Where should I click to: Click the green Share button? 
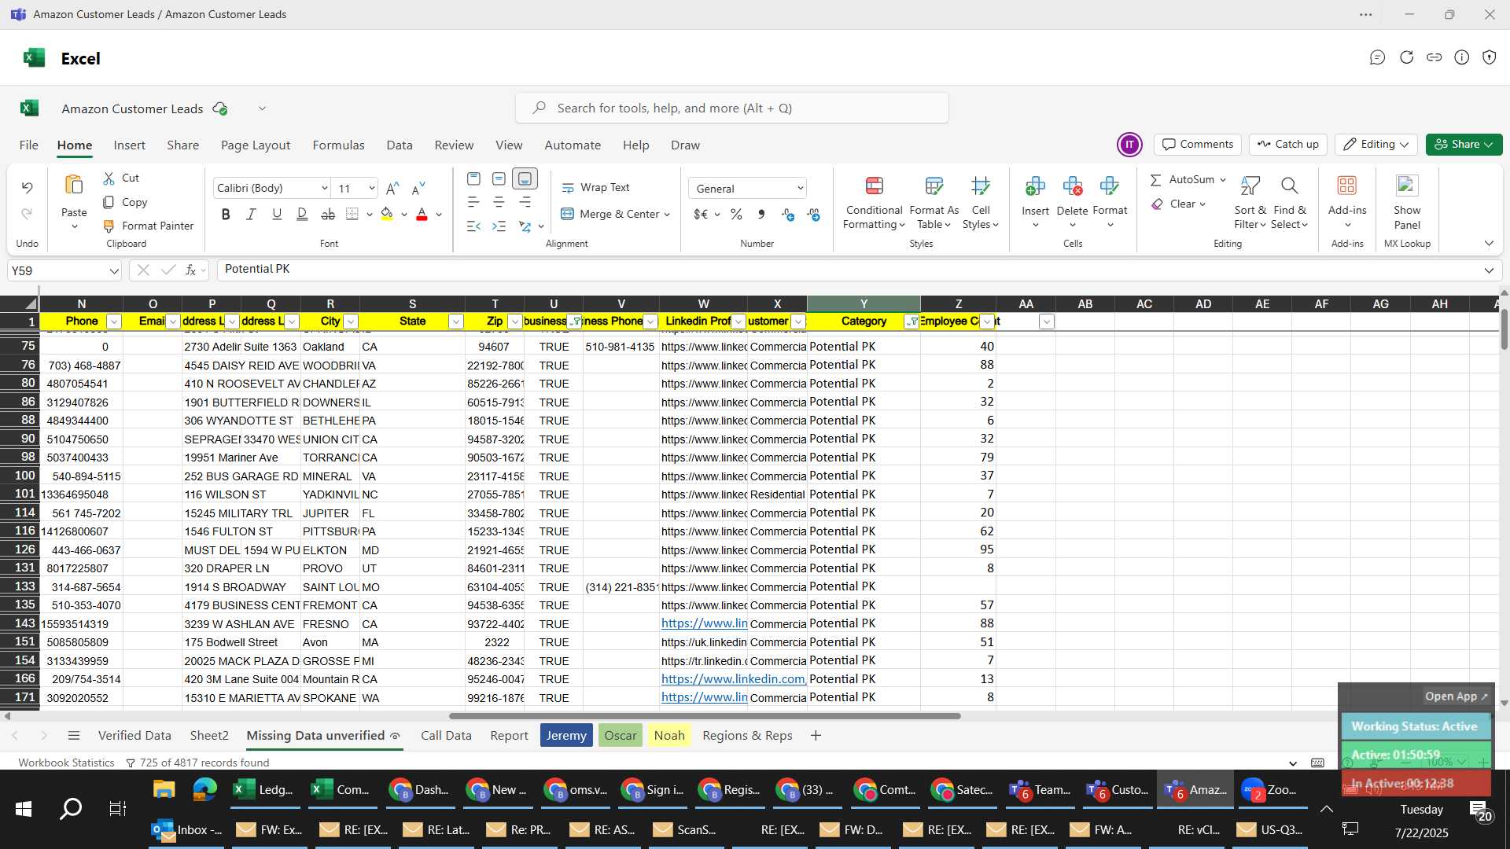(x=1464, y=145)
